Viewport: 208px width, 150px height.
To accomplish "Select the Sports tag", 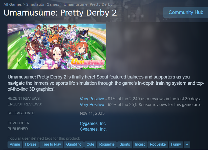I will tap(125, 145).
